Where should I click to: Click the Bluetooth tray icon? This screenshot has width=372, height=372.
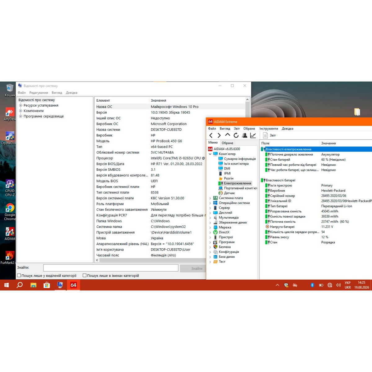(312, 285)
